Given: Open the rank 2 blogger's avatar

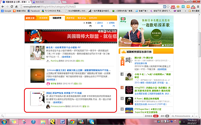Looking at the screenshot, I should click(129, 77).
